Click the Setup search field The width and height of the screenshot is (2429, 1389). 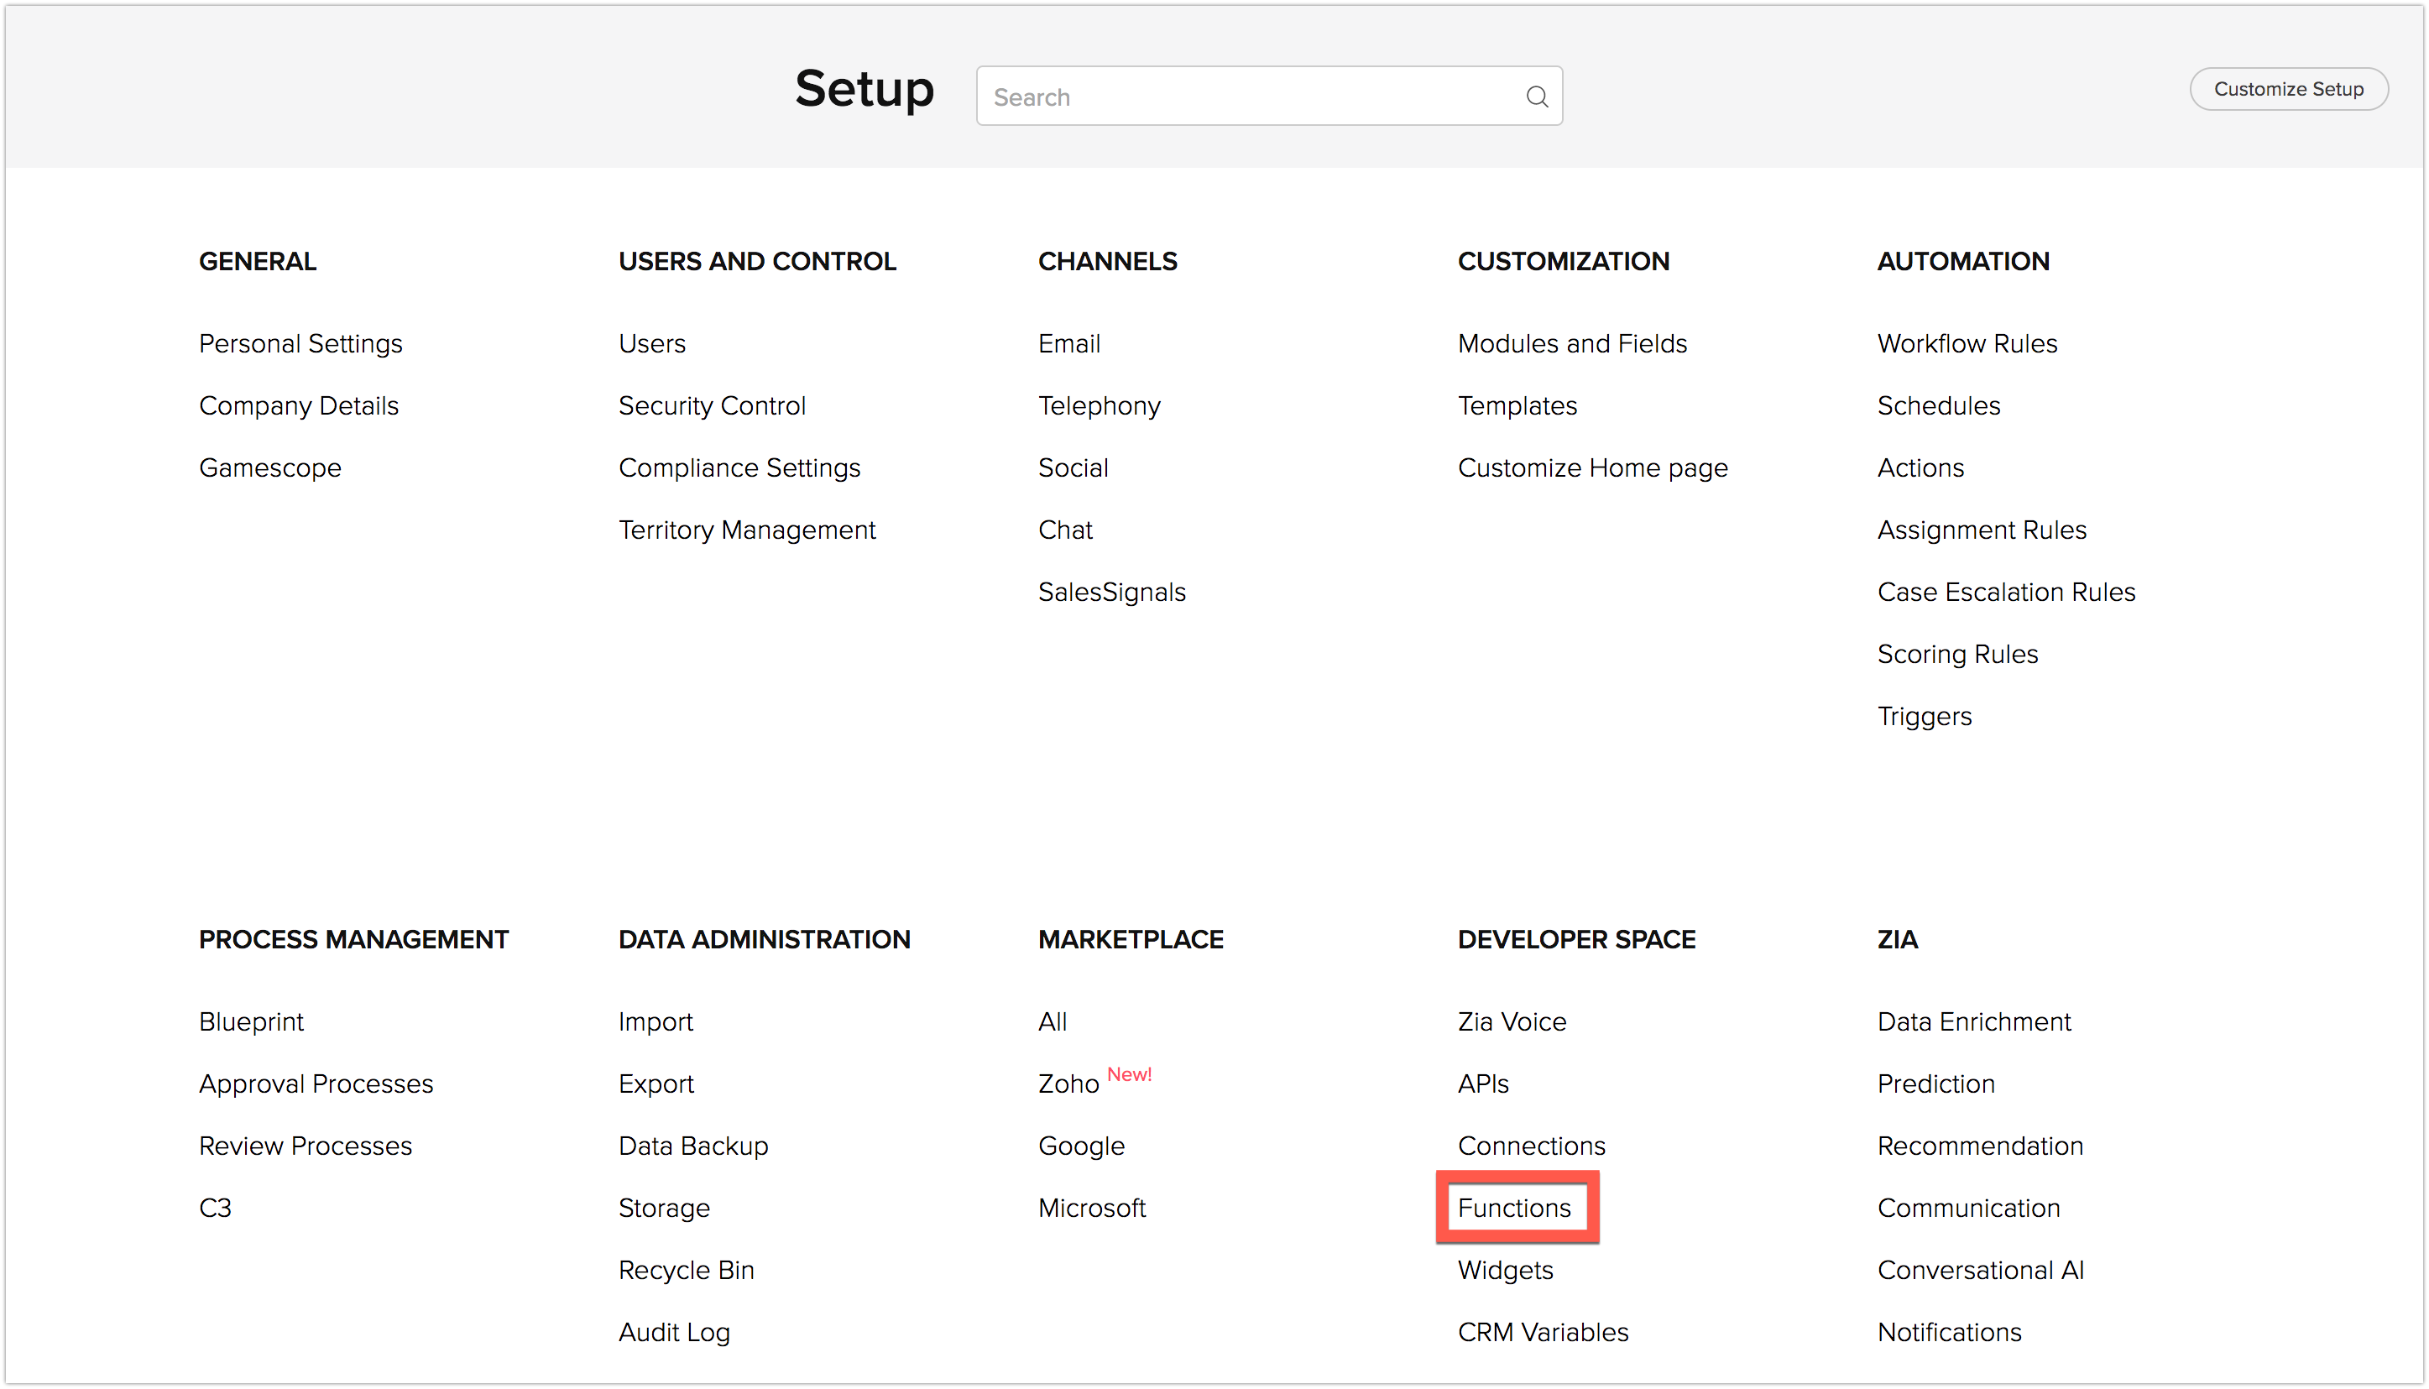click(x=1250, y=97)
